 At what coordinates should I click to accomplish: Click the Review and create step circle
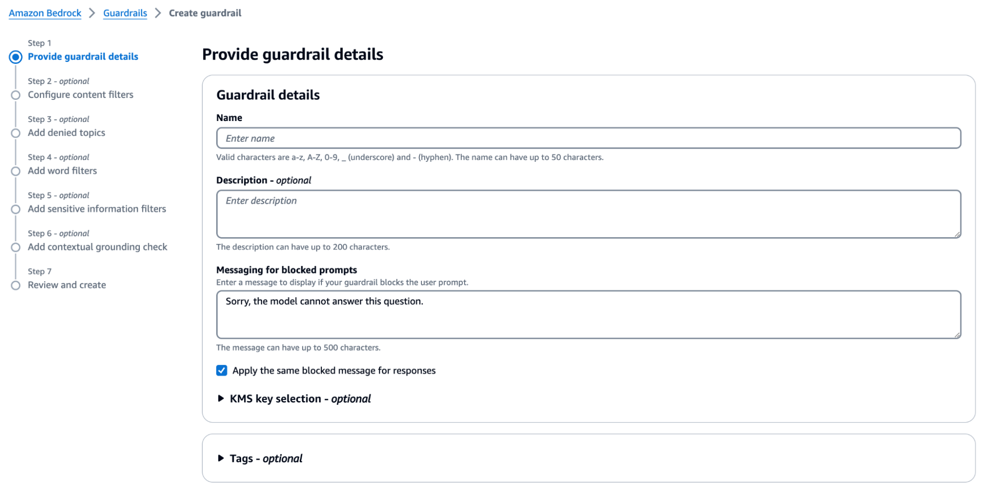16,285
